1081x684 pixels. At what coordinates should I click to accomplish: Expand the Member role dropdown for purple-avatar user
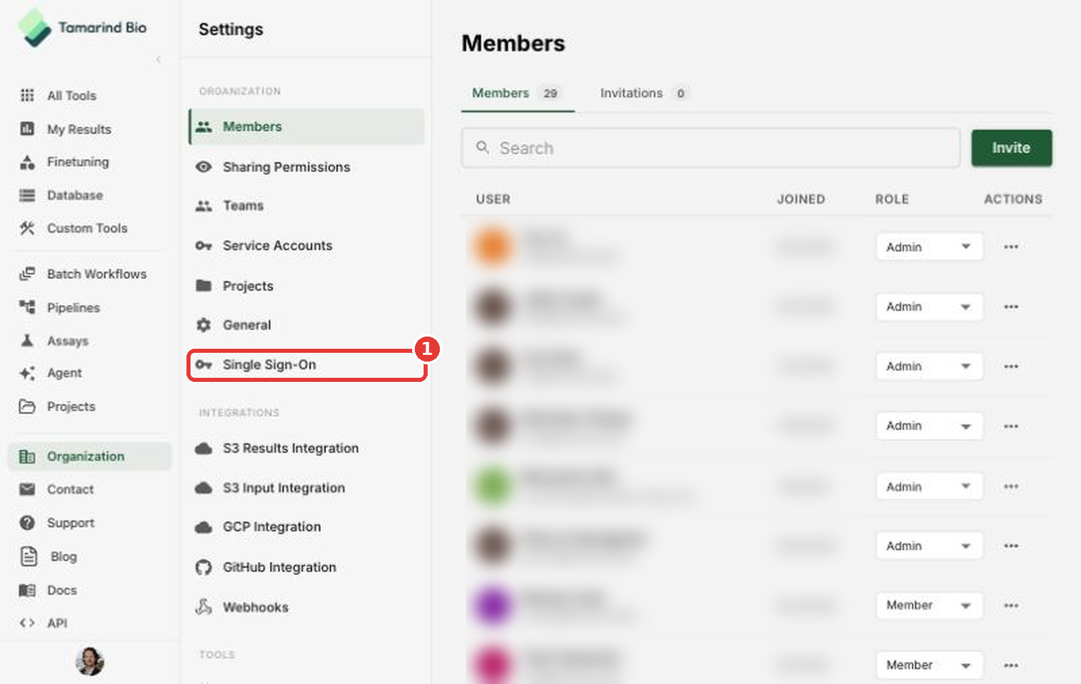tap(929, 606)
